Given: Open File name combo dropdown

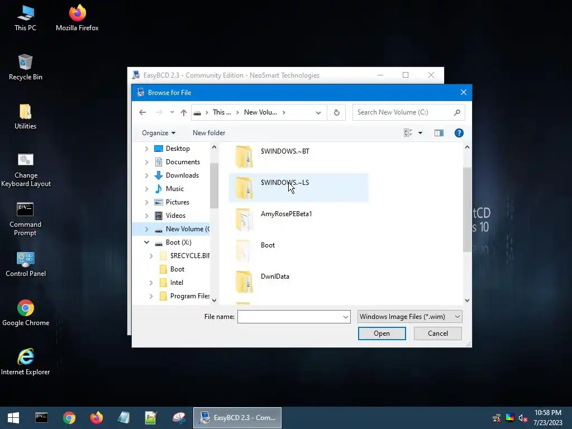Looking at the screenshot, I should tap(345, 317).
